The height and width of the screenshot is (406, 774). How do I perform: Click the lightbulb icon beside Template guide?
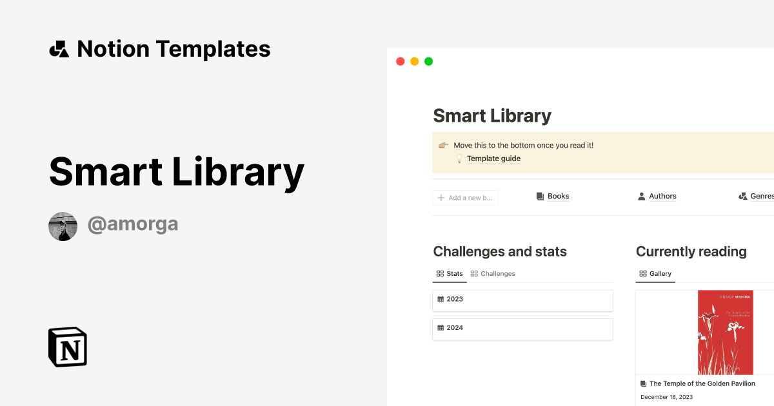pos(460,159)
